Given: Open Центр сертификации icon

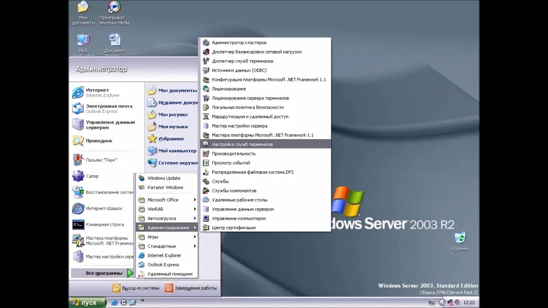Looking at the screenshot, I should (x=205, y=228).
